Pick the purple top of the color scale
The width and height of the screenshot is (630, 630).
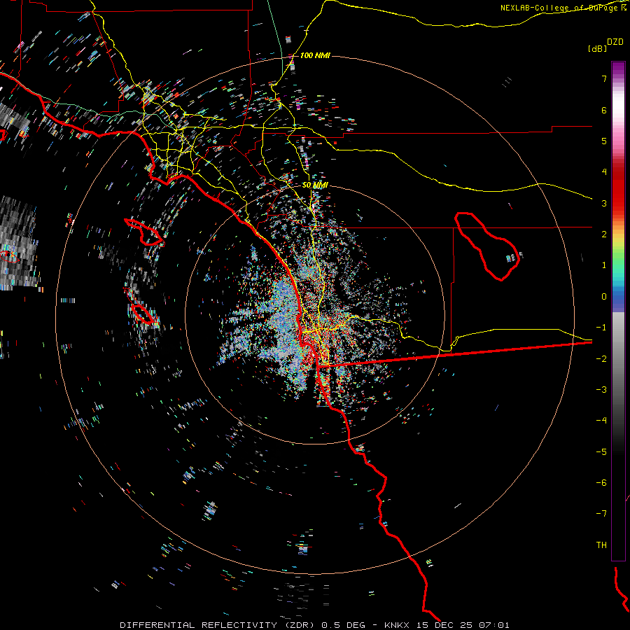tap(618, 67)
